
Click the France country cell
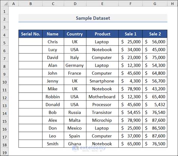(x=75, y=73)
